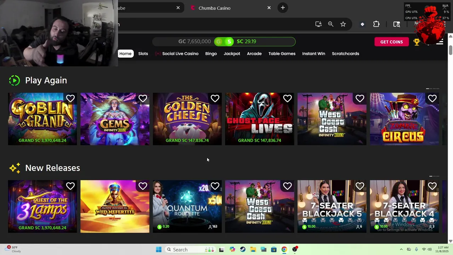Join 7-Seater Blackjack 5 table
The width and height of the screenshot is (453, 255).
tap(332, 206)
